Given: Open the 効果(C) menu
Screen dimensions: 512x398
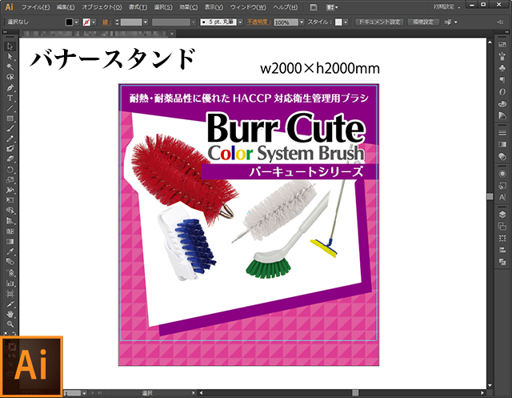Looking at the screenshot, I should (x=189, y=7).
